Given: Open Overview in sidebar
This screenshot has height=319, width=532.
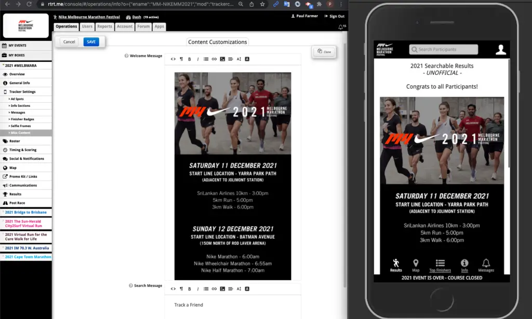Looking at the screenshot, I should (26, 74).
